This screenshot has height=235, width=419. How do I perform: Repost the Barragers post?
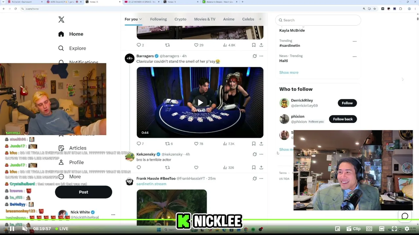(x=168, y=144)
